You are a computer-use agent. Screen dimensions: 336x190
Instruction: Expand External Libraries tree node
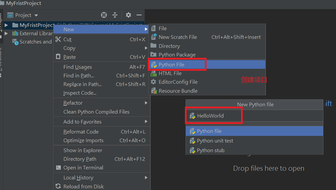click(x=6, y=34)
